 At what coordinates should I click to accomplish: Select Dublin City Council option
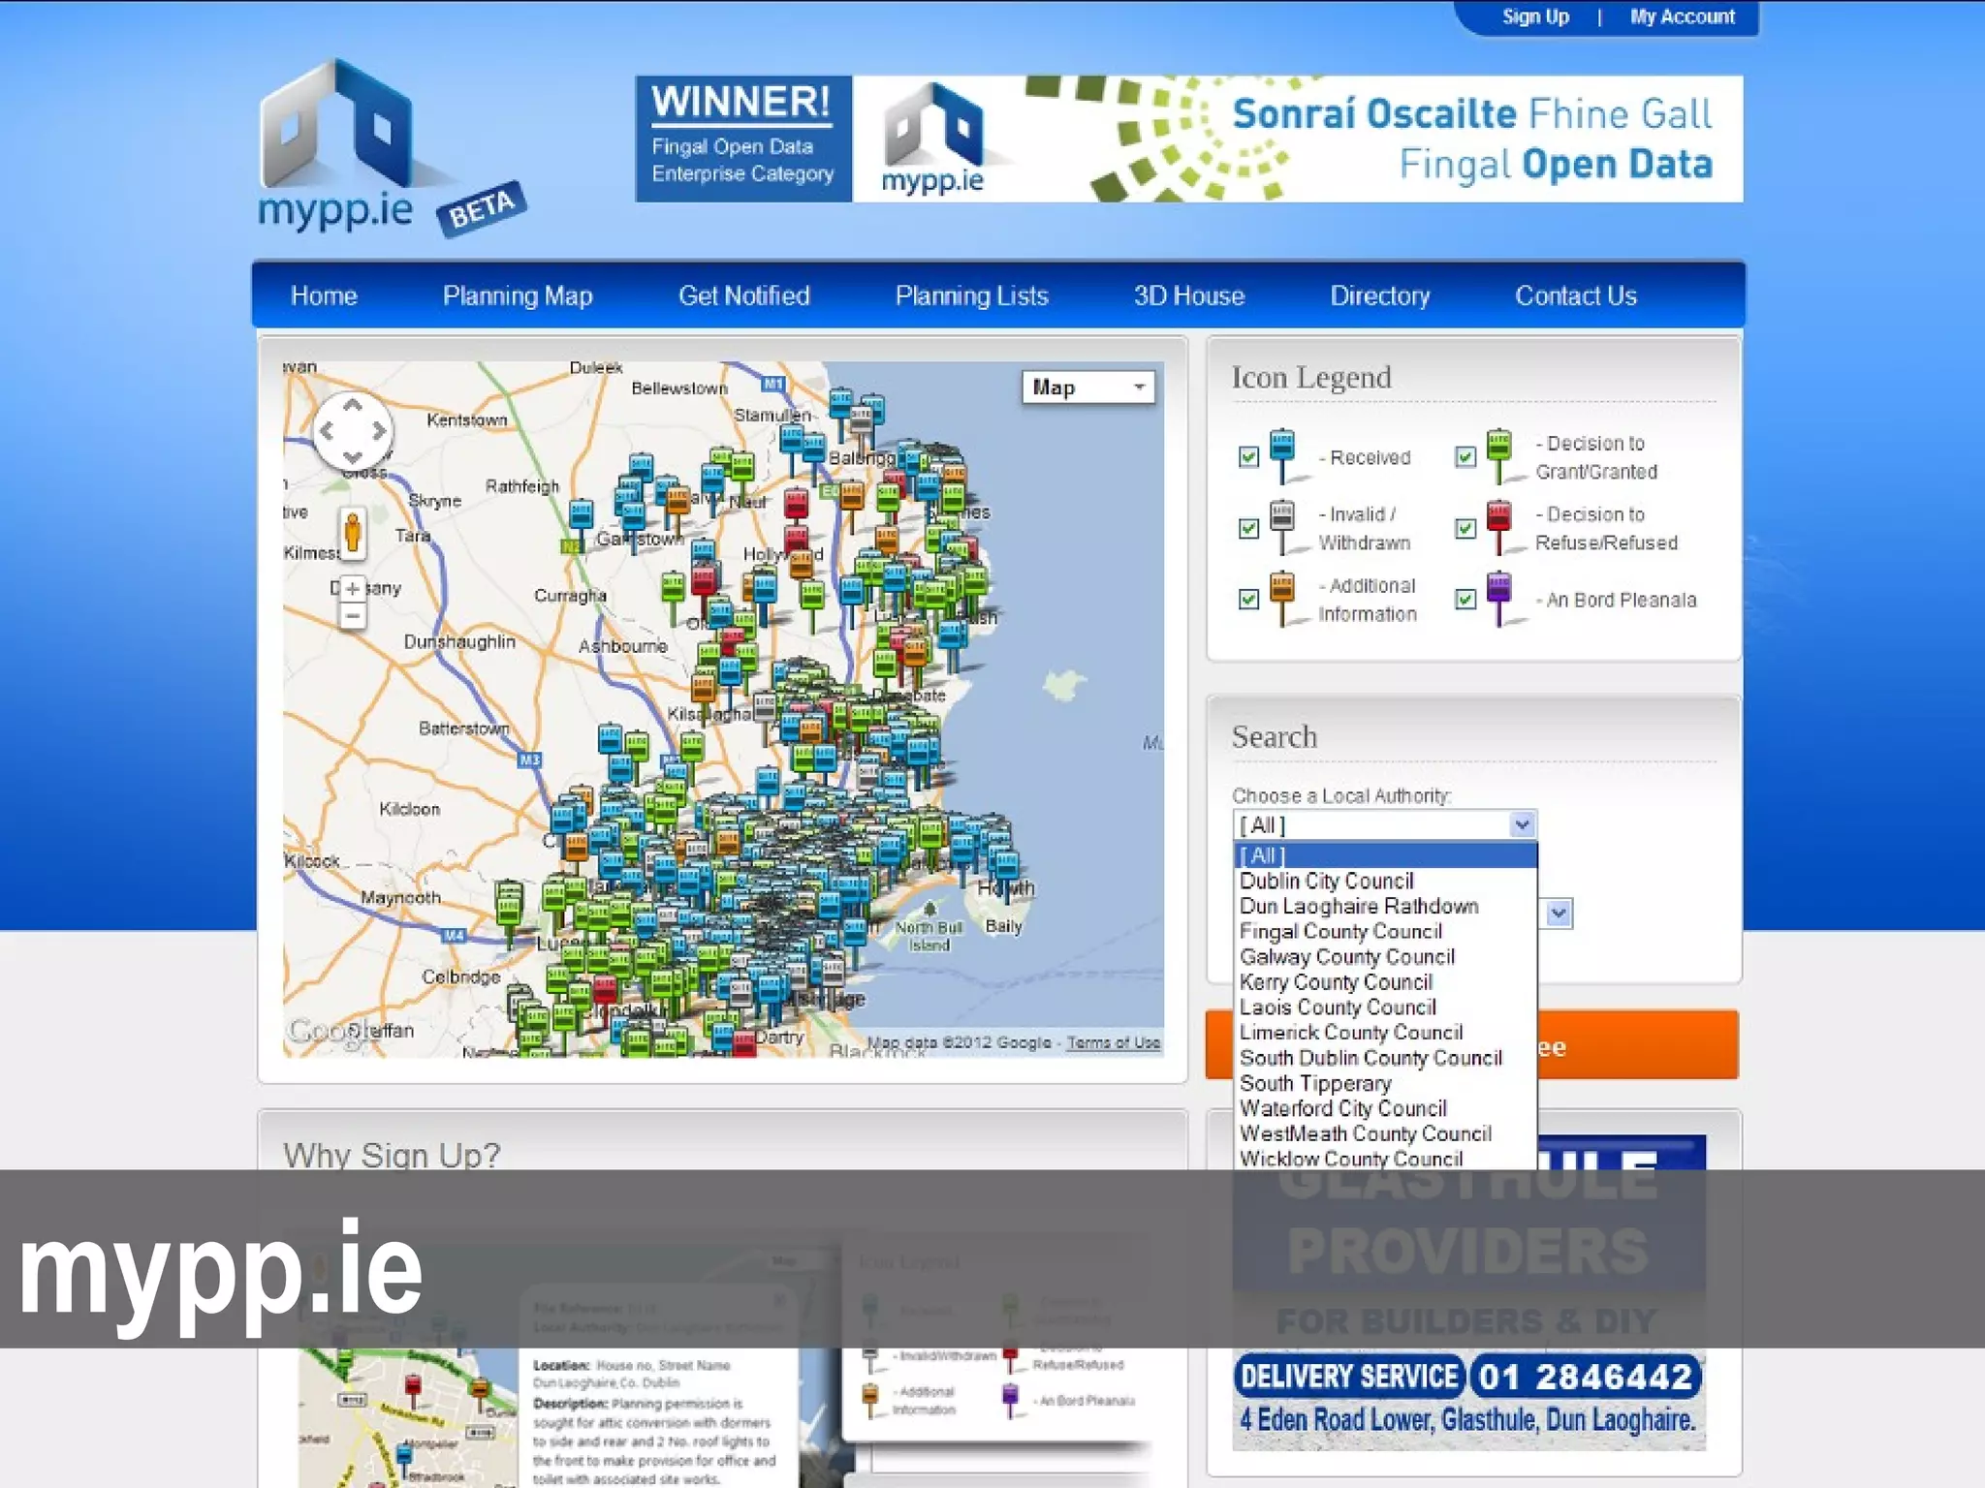click(1386, 881)
